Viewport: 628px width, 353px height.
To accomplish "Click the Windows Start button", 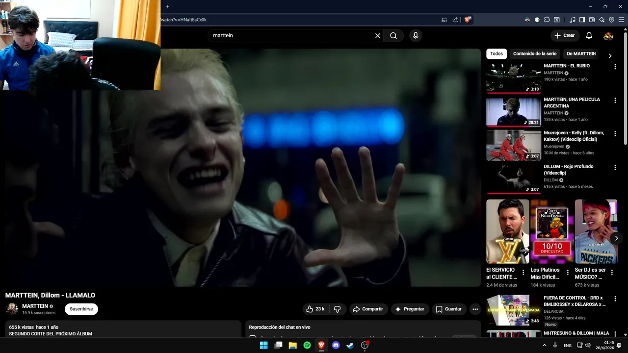I will pyautogui.click(x=264, y=345).
